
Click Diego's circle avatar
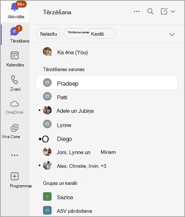(x=46, y=139)
